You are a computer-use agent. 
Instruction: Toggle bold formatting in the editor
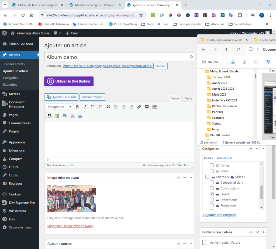[77, 107]
